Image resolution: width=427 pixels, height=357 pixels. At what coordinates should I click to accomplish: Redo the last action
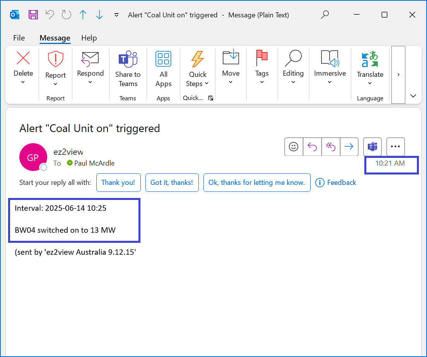[66, 15]
